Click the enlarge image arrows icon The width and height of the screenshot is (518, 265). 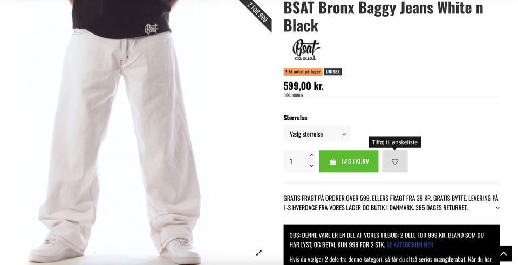(x=258, y=253)
